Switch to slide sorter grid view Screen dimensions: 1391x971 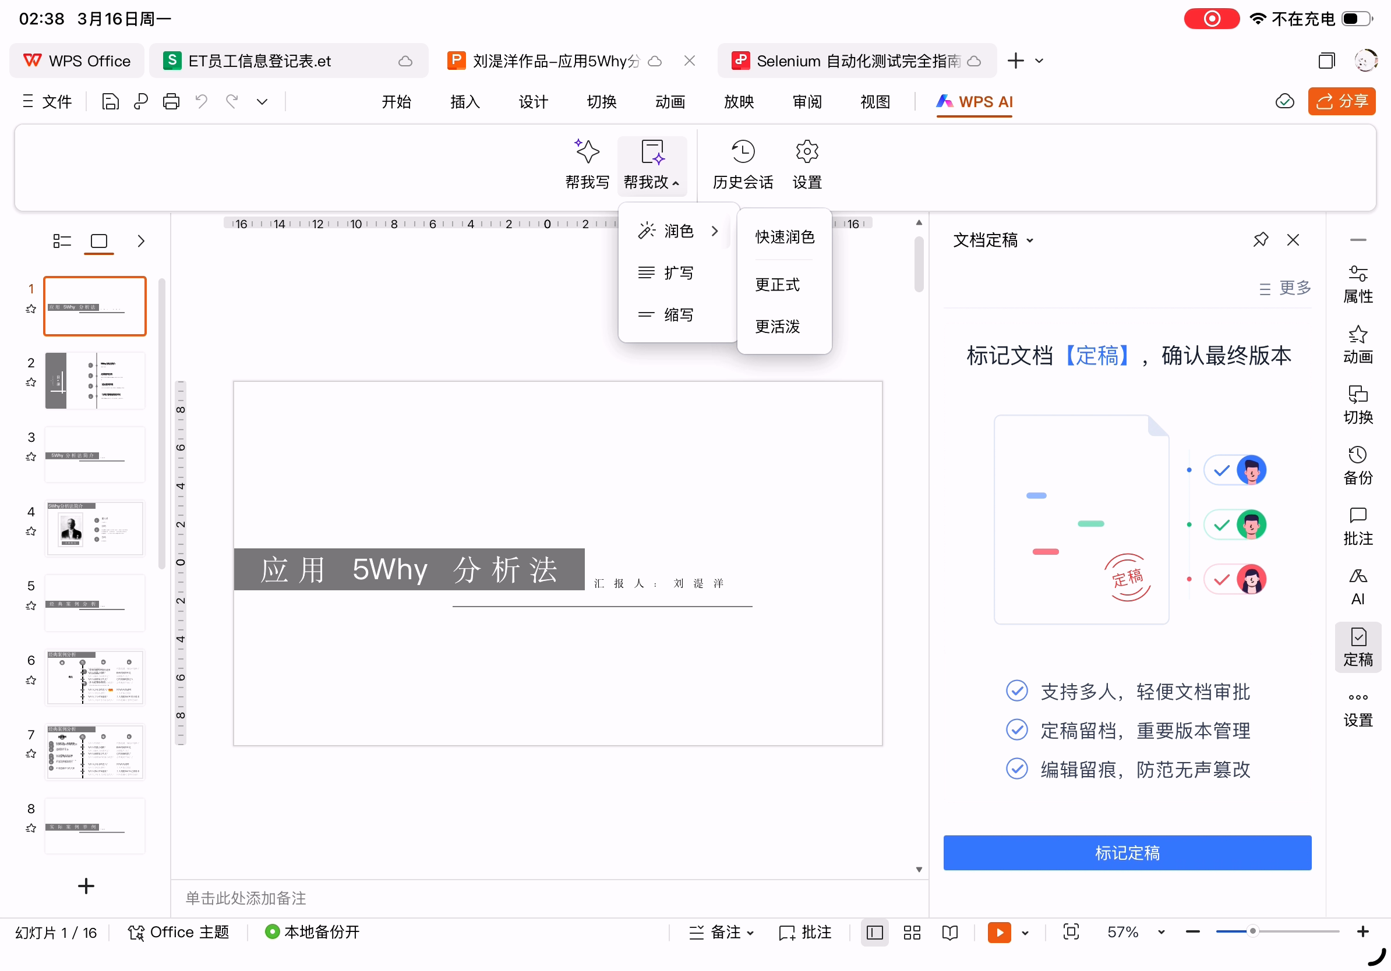point(911,932)
